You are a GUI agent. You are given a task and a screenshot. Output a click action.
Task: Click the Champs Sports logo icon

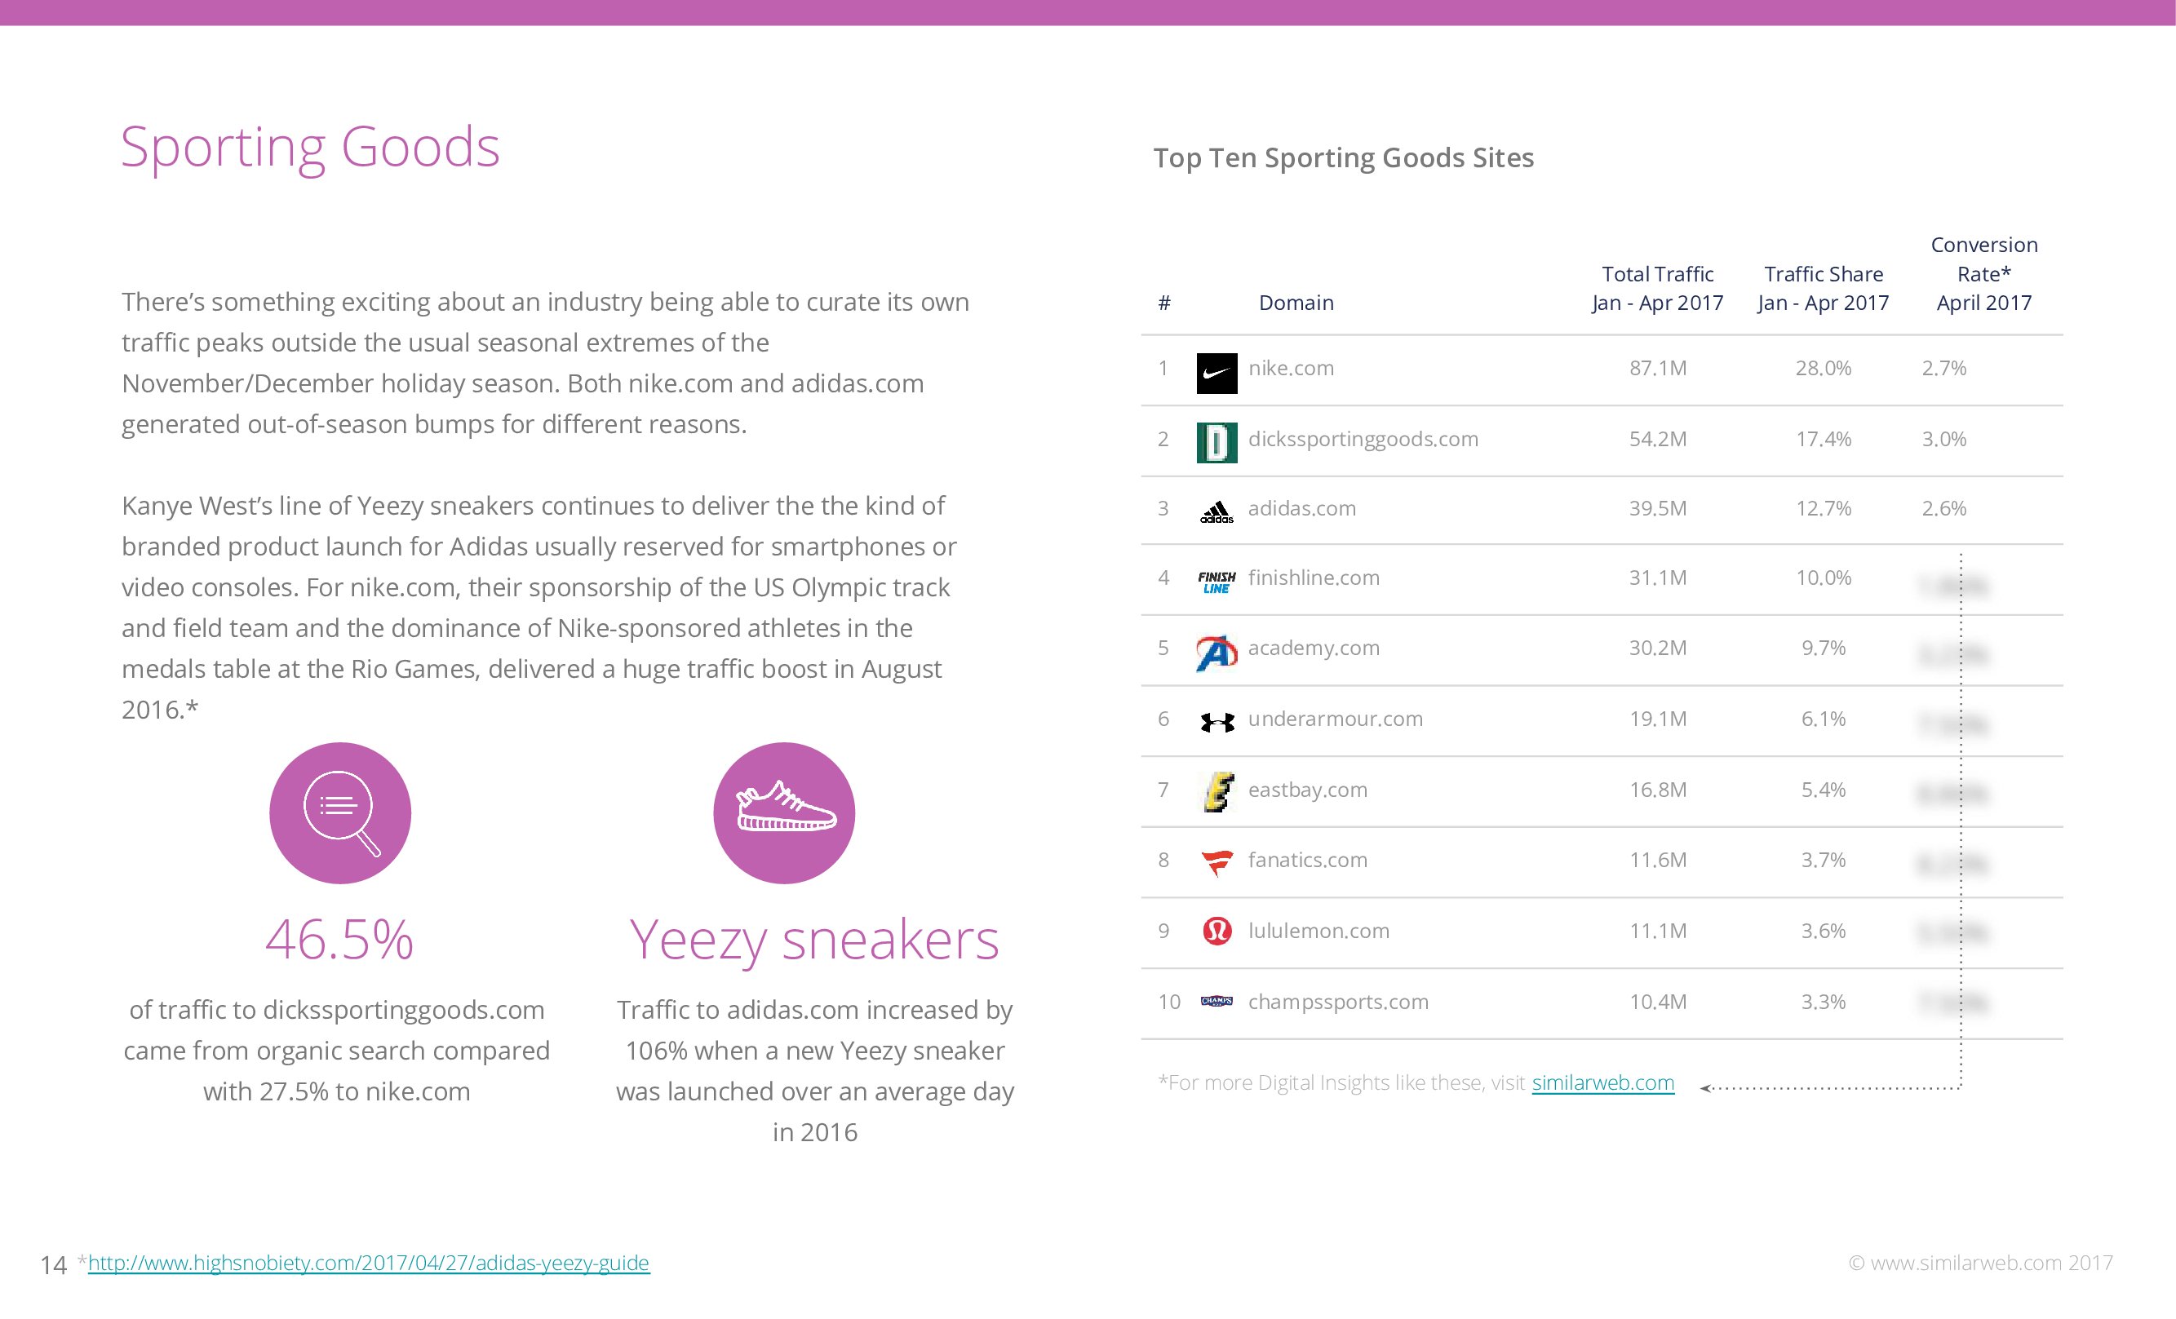(x=1216, y=1001)
